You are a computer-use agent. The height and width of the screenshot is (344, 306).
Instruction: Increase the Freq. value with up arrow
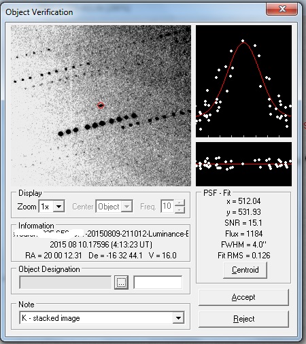tap(180, 203)
